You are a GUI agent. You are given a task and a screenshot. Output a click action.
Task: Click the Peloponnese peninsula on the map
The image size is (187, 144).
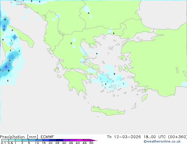tap(76, 81)
